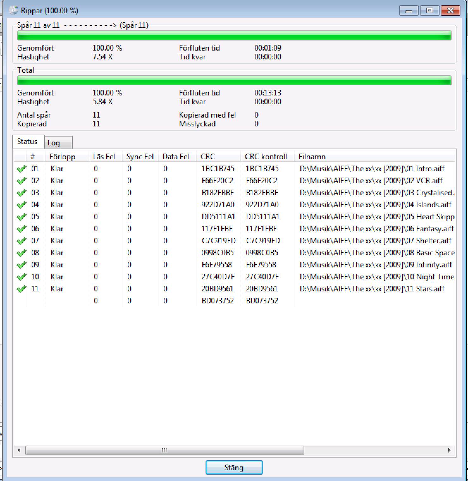Click the scrollbar right arrow
This screenshot has height=481, width=468.
(449, 450)
